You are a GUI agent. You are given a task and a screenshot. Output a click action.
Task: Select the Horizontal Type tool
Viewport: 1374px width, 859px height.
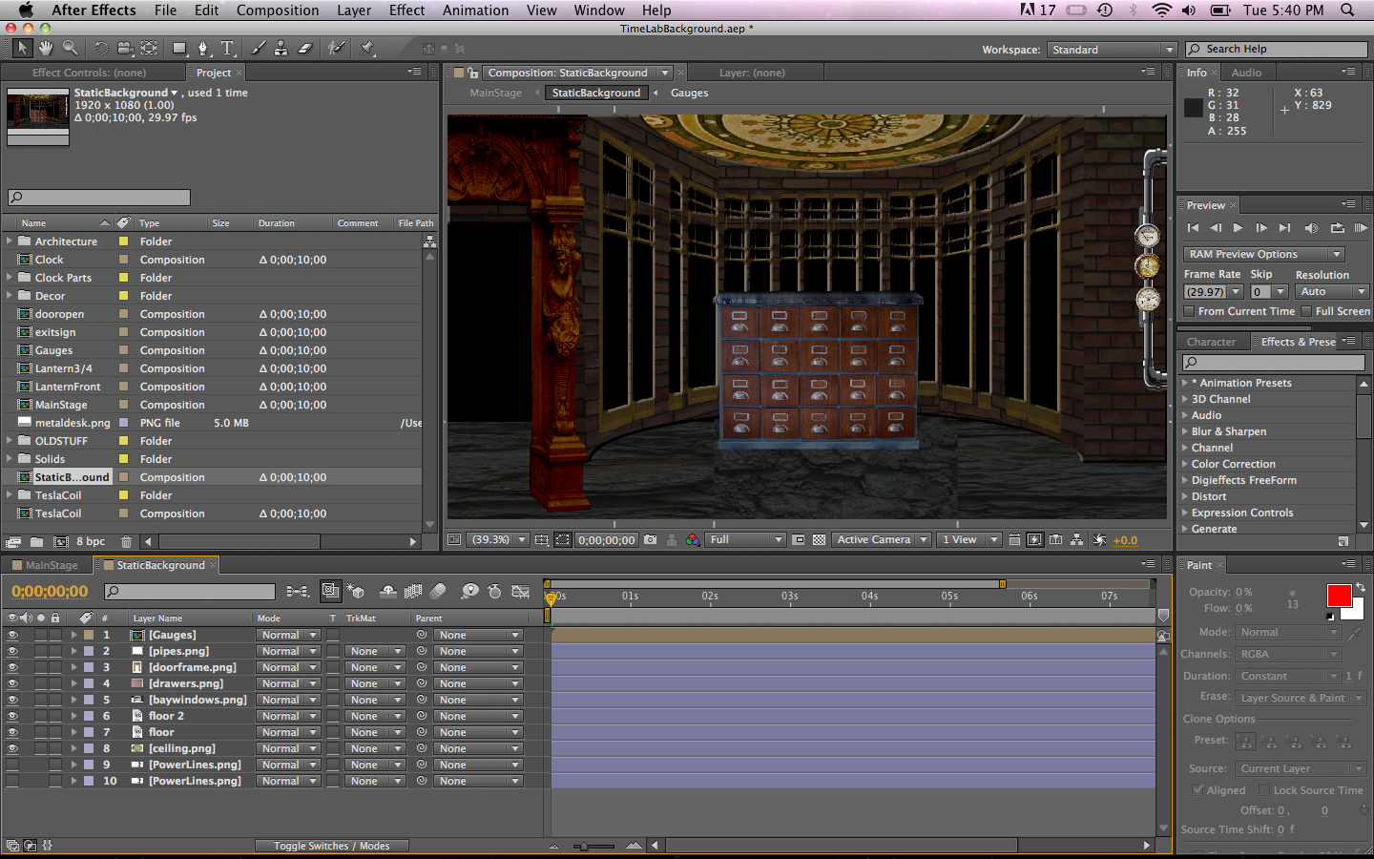pyautogui.click(x=229, y=48)
